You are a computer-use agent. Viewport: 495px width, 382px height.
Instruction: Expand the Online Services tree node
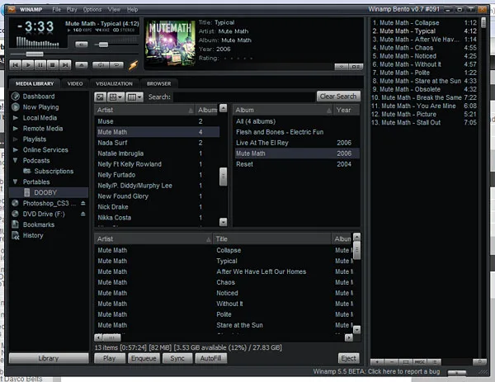tap(15, 149)
